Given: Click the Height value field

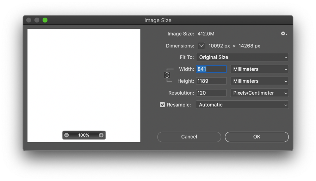Looking at the screenshot, I should (211, 81).
